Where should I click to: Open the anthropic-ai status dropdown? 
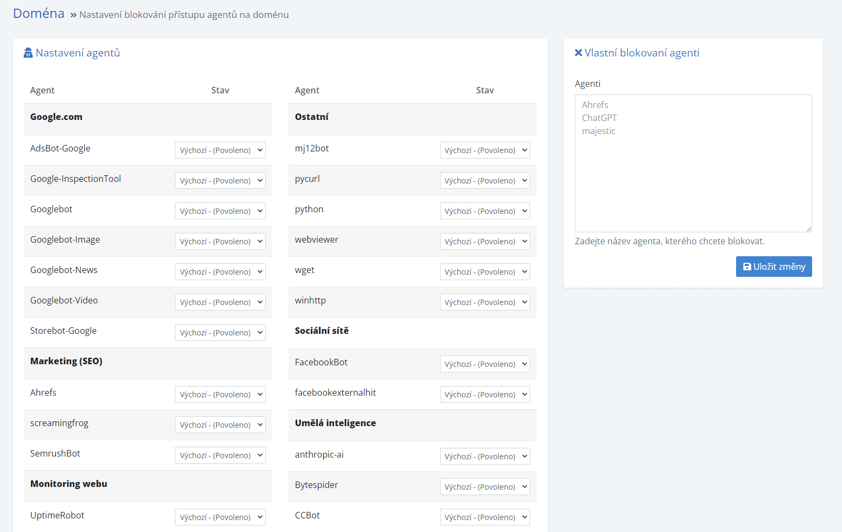[x=485, y=457]
